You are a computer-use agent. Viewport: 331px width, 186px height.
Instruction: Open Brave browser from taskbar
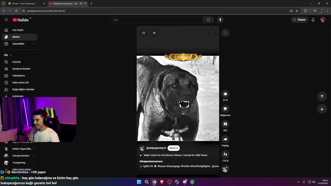(x=162, y=182)
